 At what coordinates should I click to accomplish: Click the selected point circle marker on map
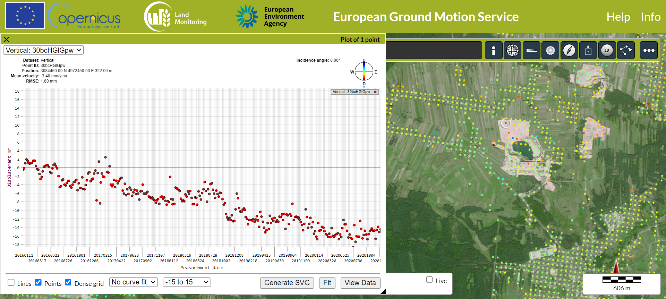pyautogui.click(x=506, y=123)
